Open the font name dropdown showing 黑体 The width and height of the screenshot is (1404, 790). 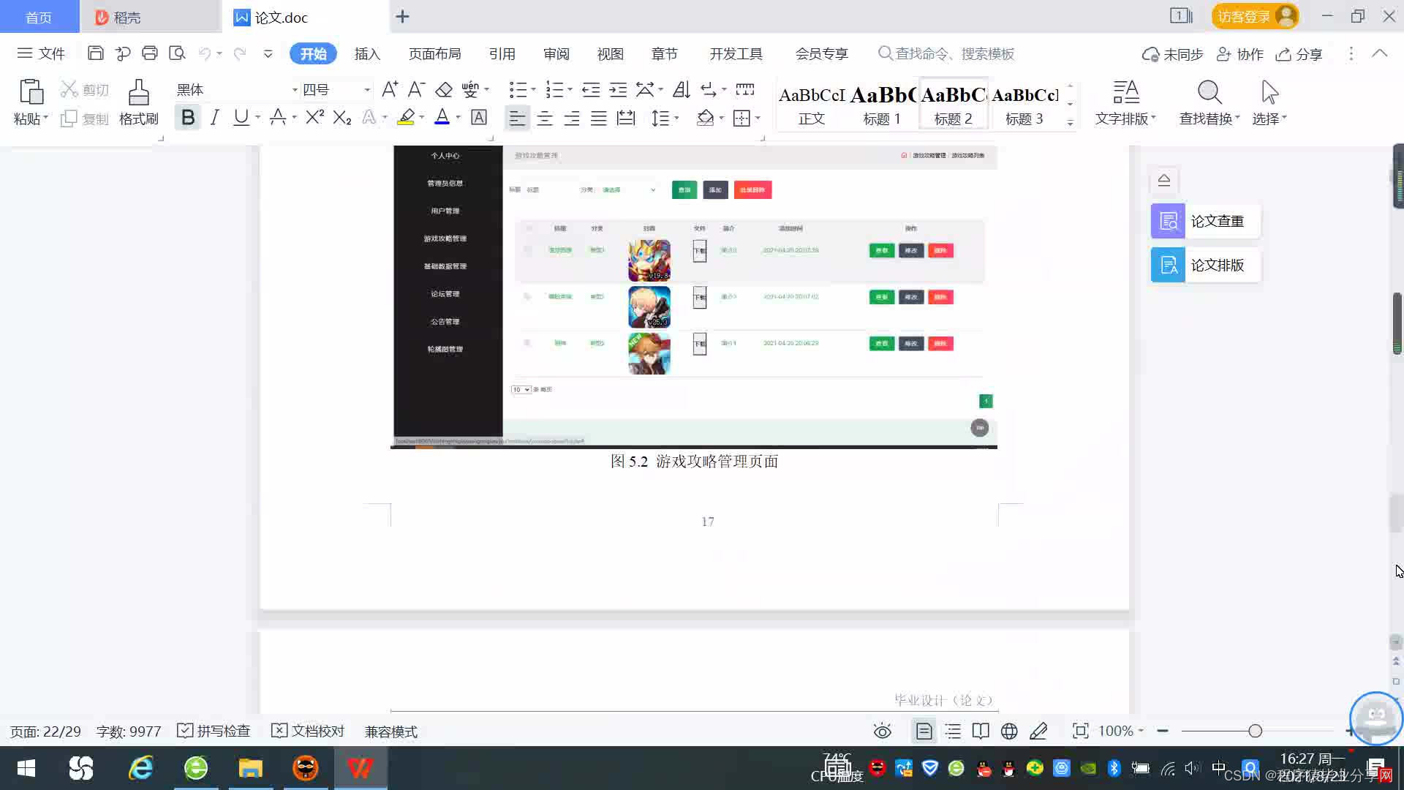click(295, 90)
